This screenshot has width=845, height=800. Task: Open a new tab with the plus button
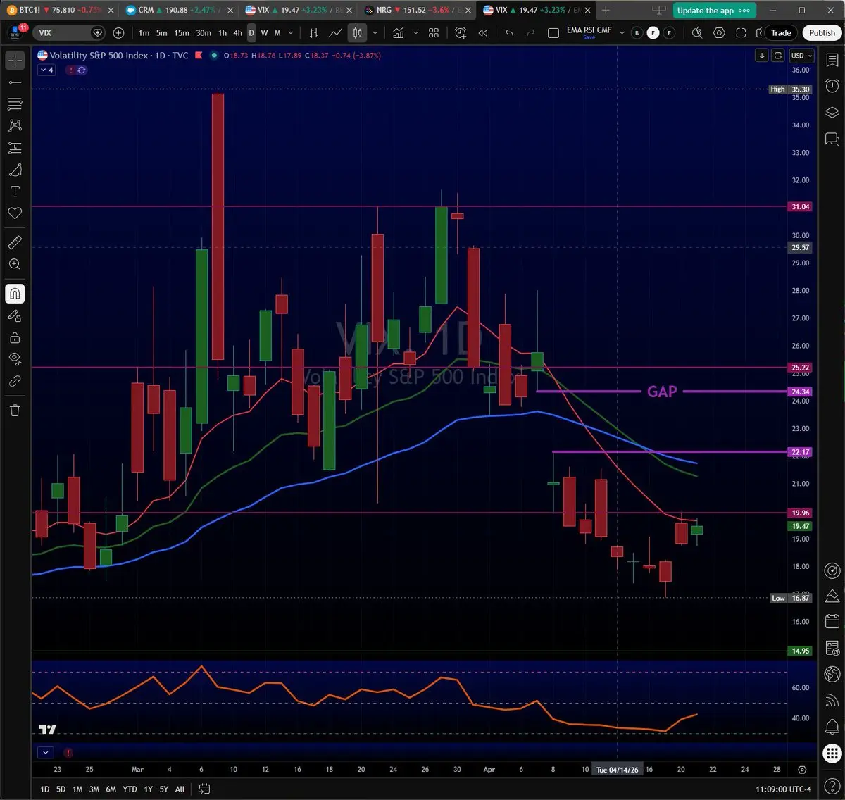click(606, 10)
